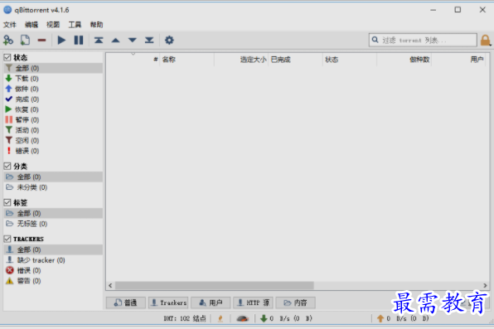Select the 下载 (0) status filter
The height and width of the screenshot is (329, 494).
pyautogui.click(x=53, y=79)
